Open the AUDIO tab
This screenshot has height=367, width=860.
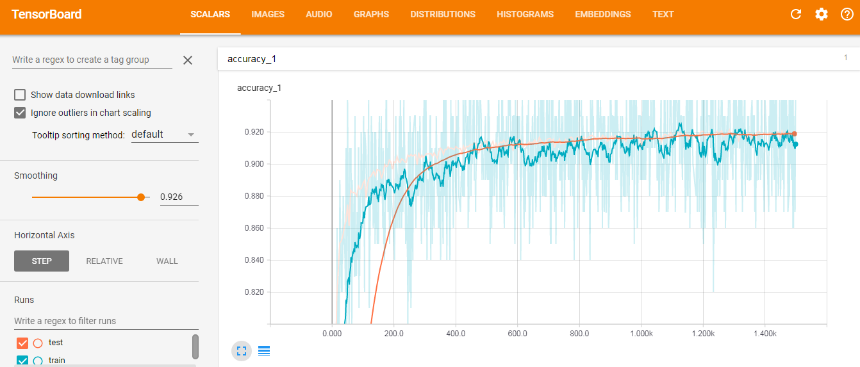(319, 14)
